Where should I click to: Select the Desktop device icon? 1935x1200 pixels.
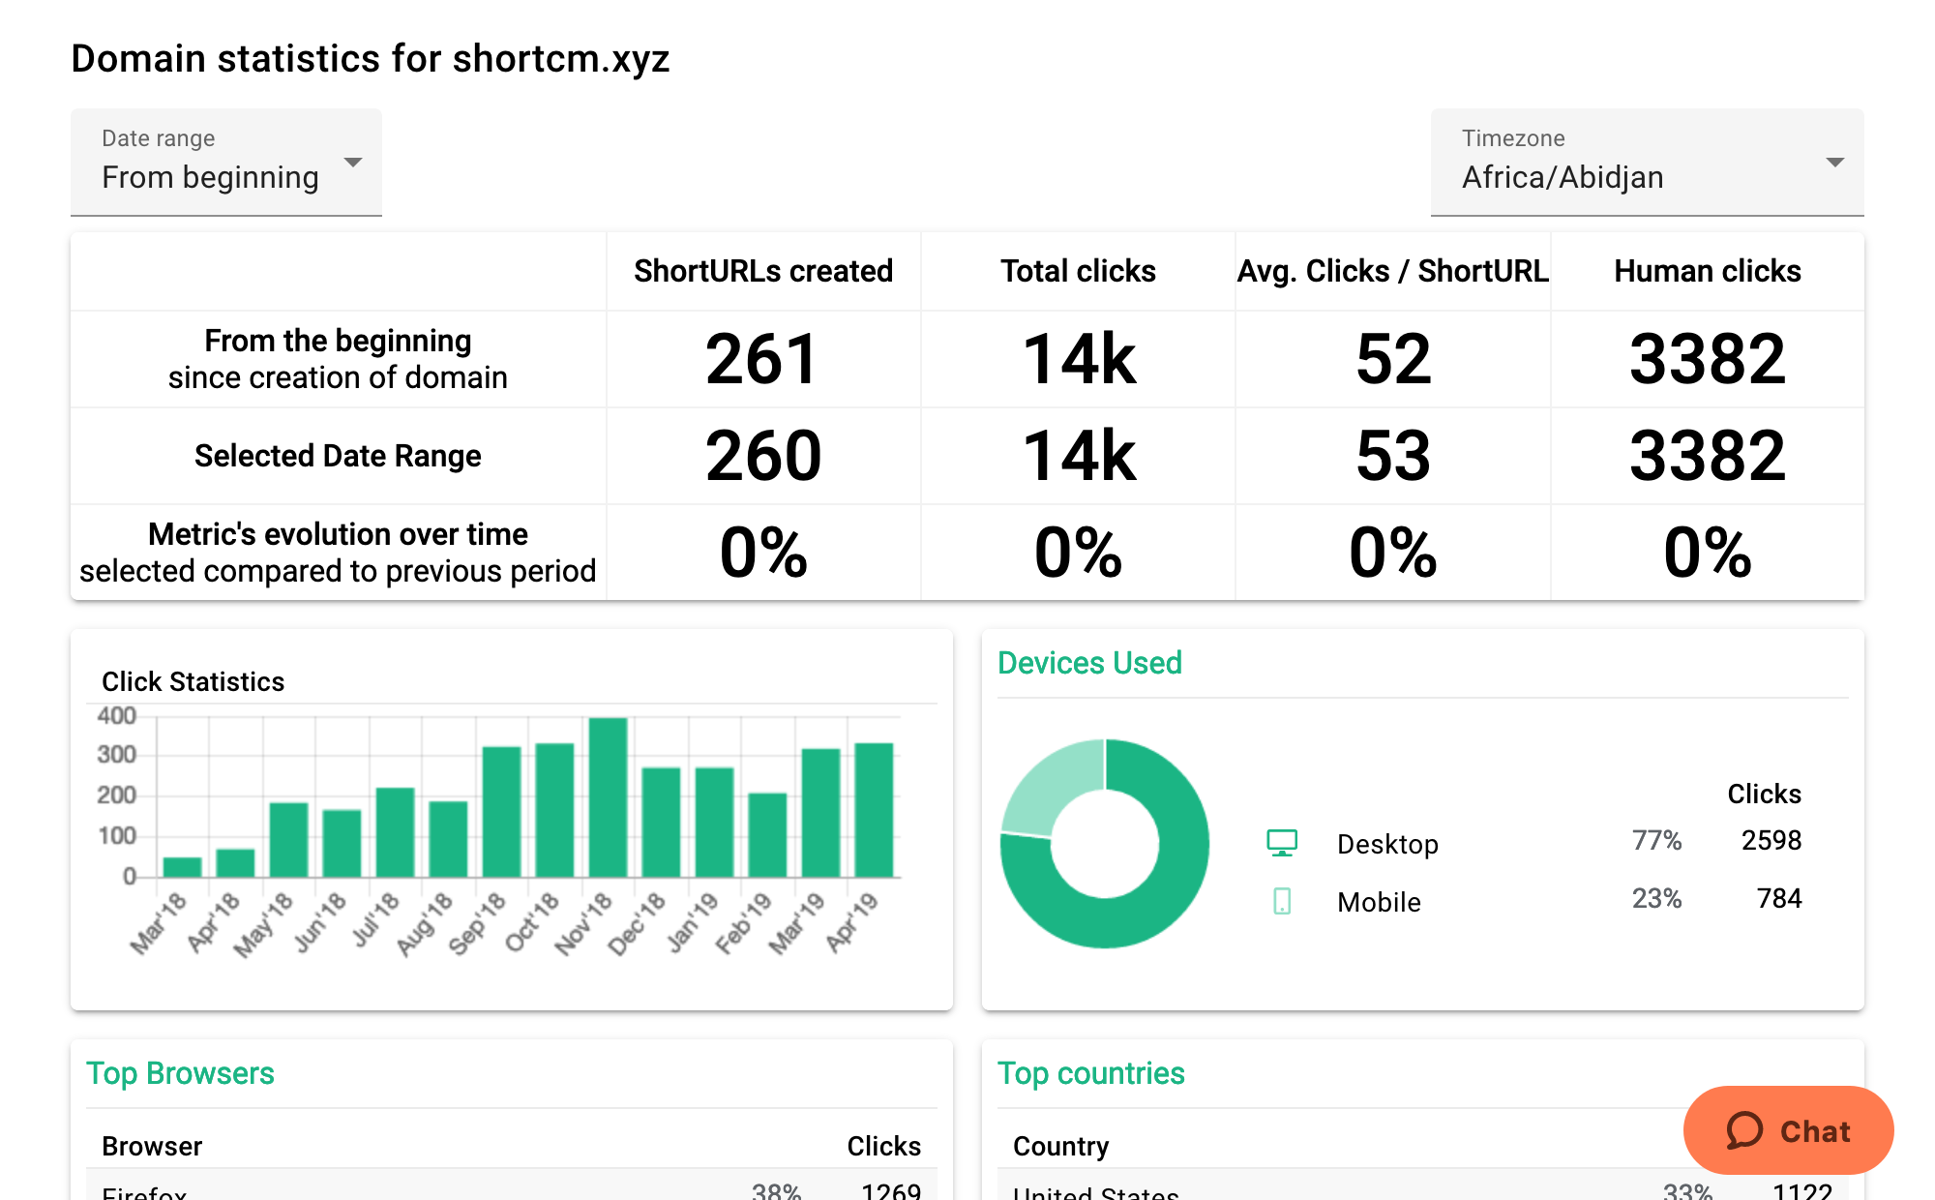click(x=1283, y=842)
